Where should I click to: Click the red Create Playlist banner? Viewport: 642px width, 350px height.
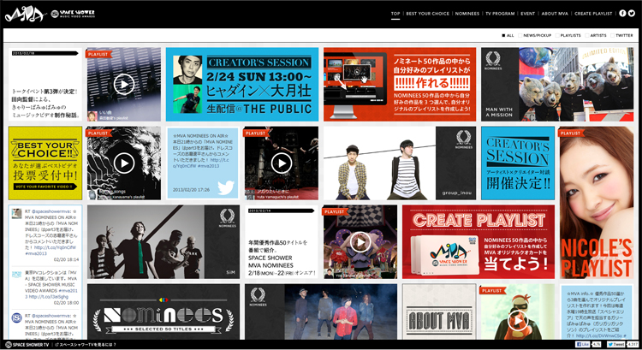[x=479, y=242]
